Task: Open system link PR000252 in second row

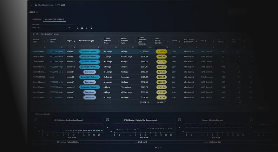Action: coord(56,57)
